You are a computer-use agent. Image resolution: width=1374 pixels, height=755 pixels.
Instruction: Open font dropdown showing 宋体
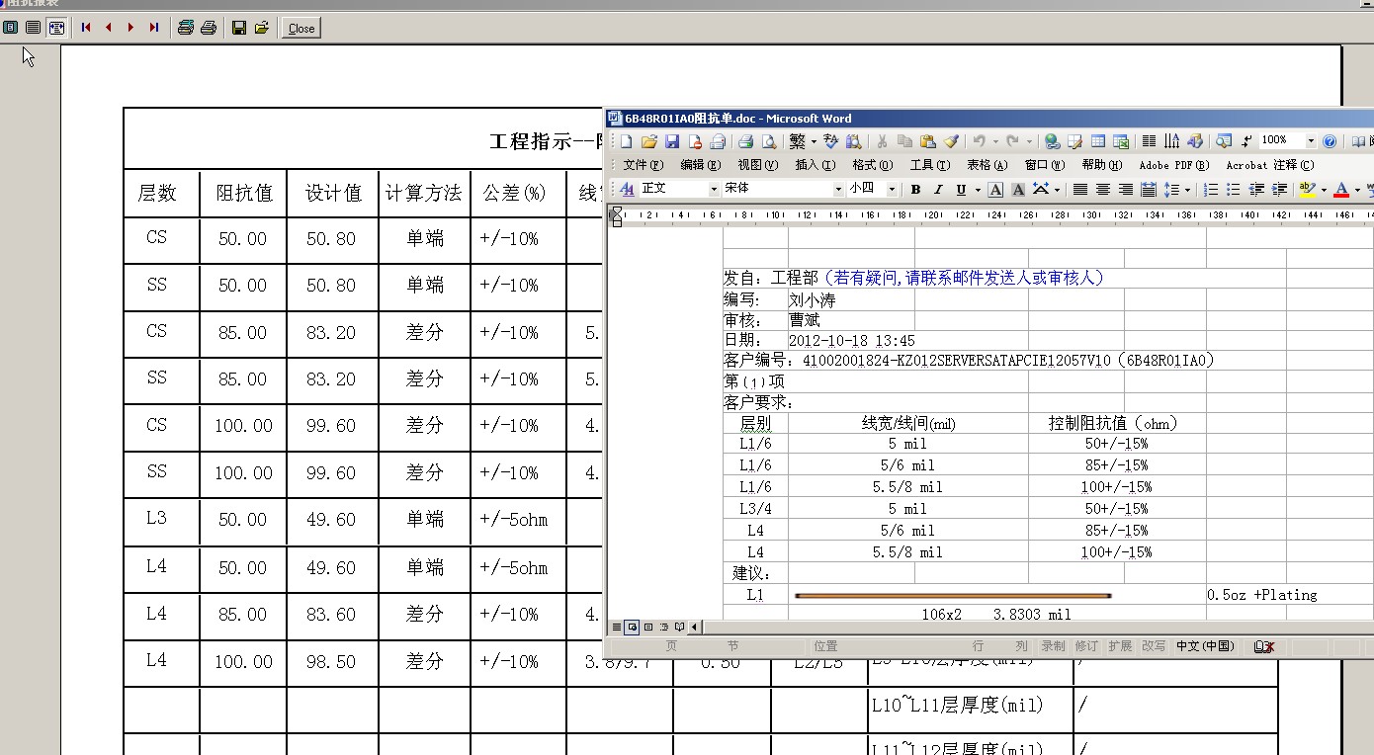[838, 189]
